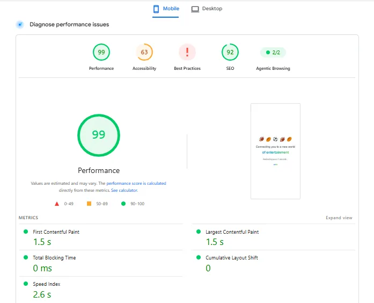Image resolution: width=374 pixels, height=303 pixels.
Task: Click Speed Index green indicator
Action: coord(26,284)
